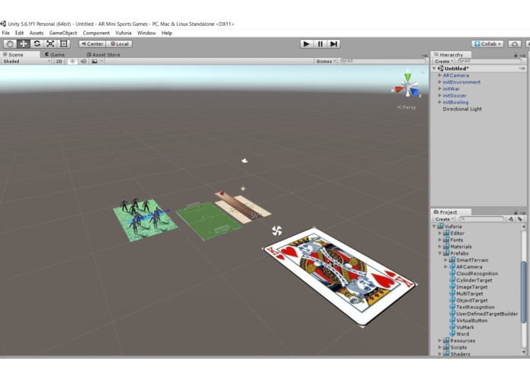Open the Assets menu
The height and width of the screenshot is (377, 530).
click(37, 33)
